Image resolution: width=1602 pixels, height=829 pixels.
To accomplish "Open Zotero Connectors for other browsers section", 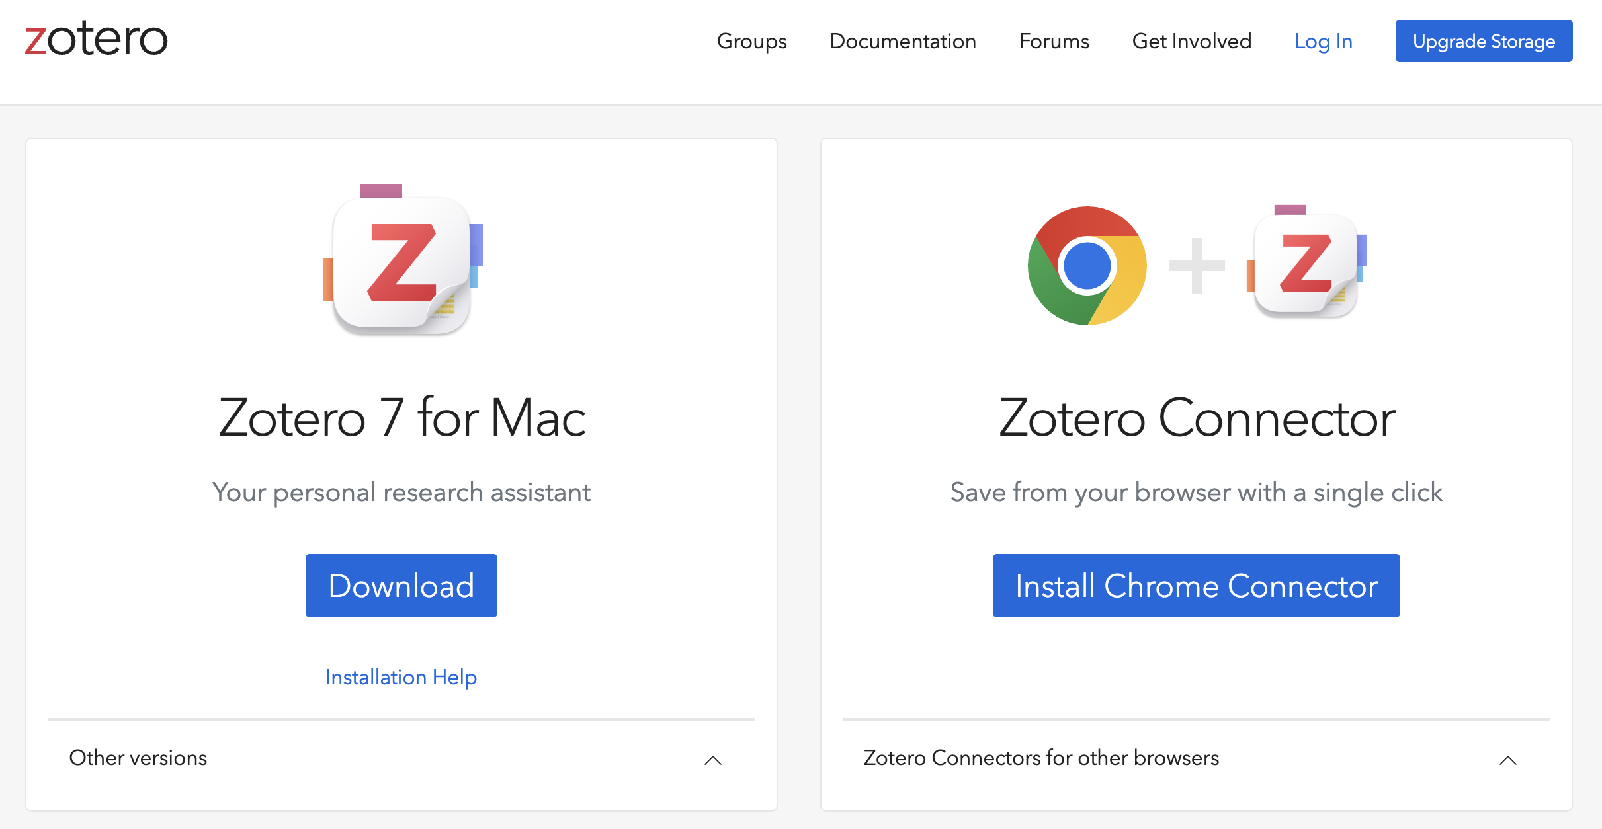I will tap(1041, 758).
